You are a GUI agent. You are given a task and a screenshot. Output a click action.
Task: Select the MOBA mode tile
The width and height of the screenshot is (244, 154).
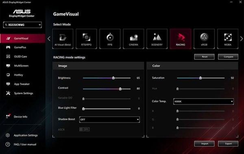coord(228,39)
